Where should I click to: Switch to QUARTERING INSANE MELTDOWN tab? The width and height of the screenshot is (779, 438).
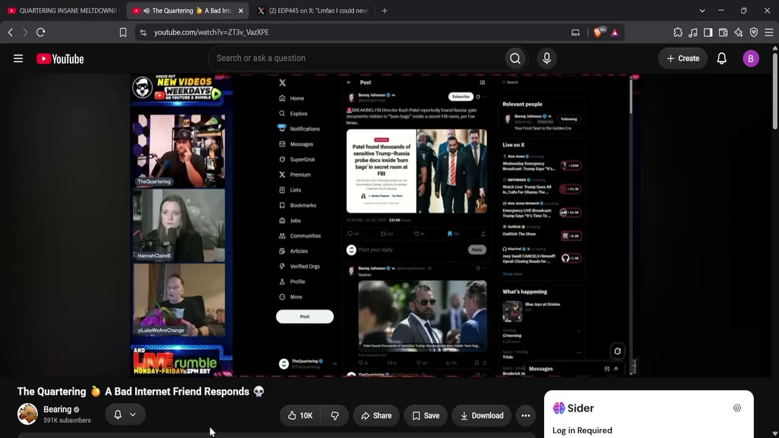click(x=62, y=10)
